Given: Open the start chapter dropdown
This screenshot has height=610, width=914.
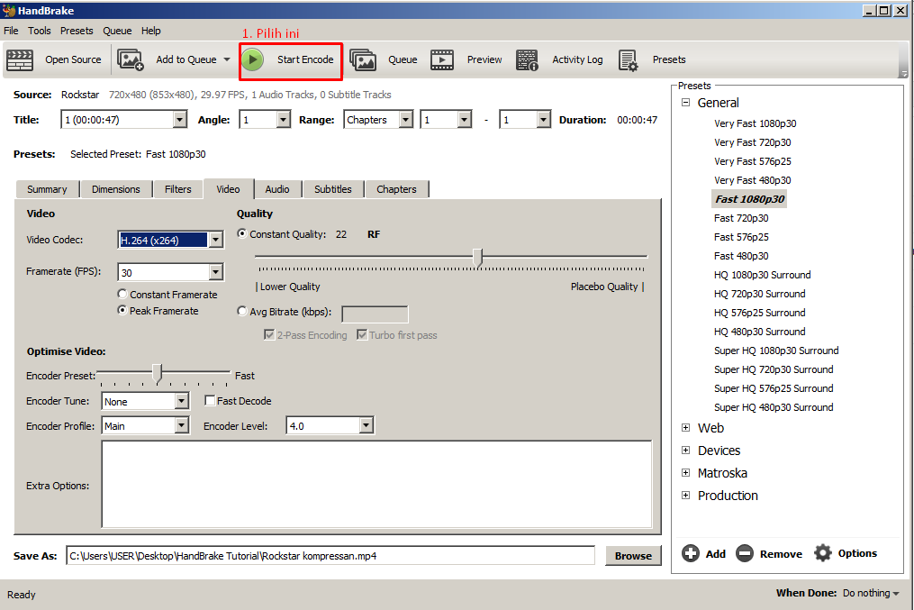Looking at the screenshot, I should [465, 120].
